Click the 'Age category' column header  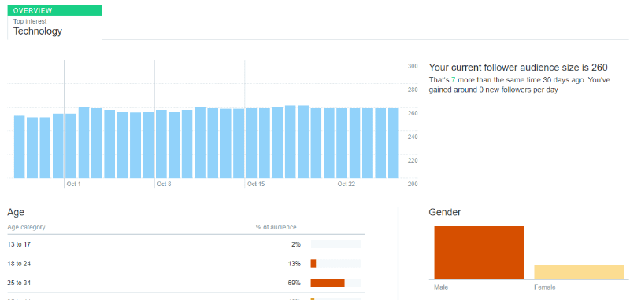pyautogui.click(x=26, y=227)
